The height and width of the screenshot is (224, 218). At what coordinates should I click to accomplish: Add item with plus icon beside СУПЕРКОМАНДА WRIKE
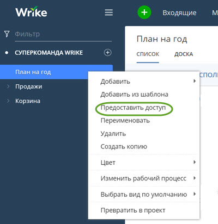tap(108, 53)
